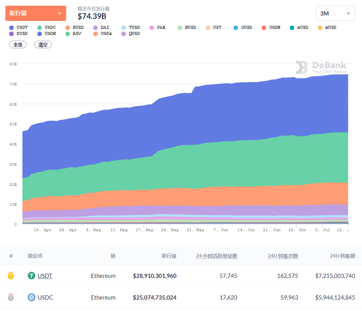Toggle USDK legend entry
Viewport: 362px width, 314px height.
pos(47,34)
